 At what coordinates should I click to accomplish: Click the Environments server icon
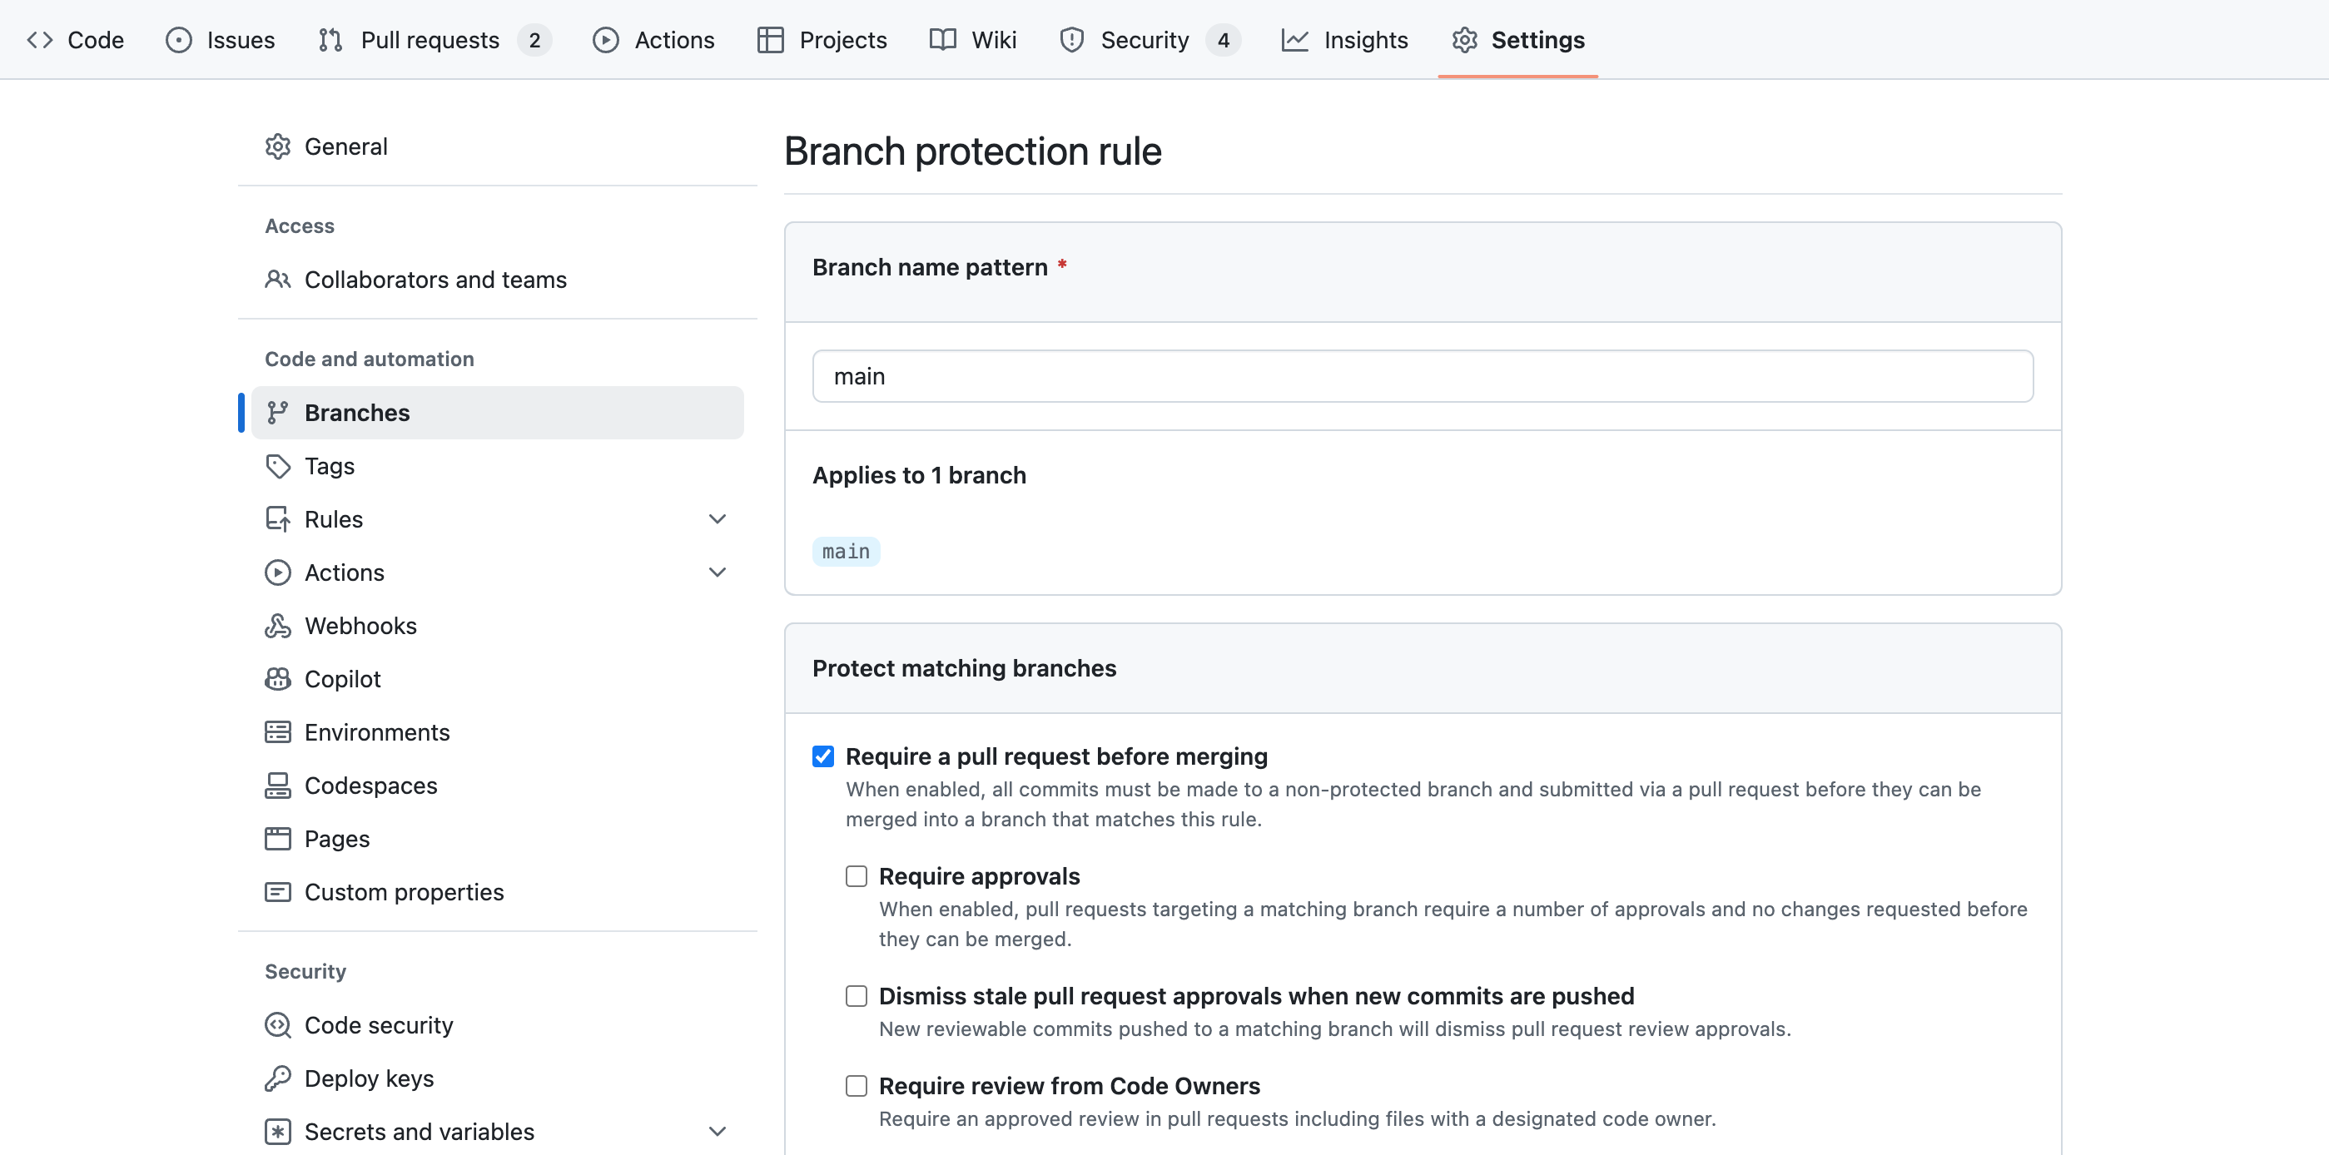click(277, 732)
